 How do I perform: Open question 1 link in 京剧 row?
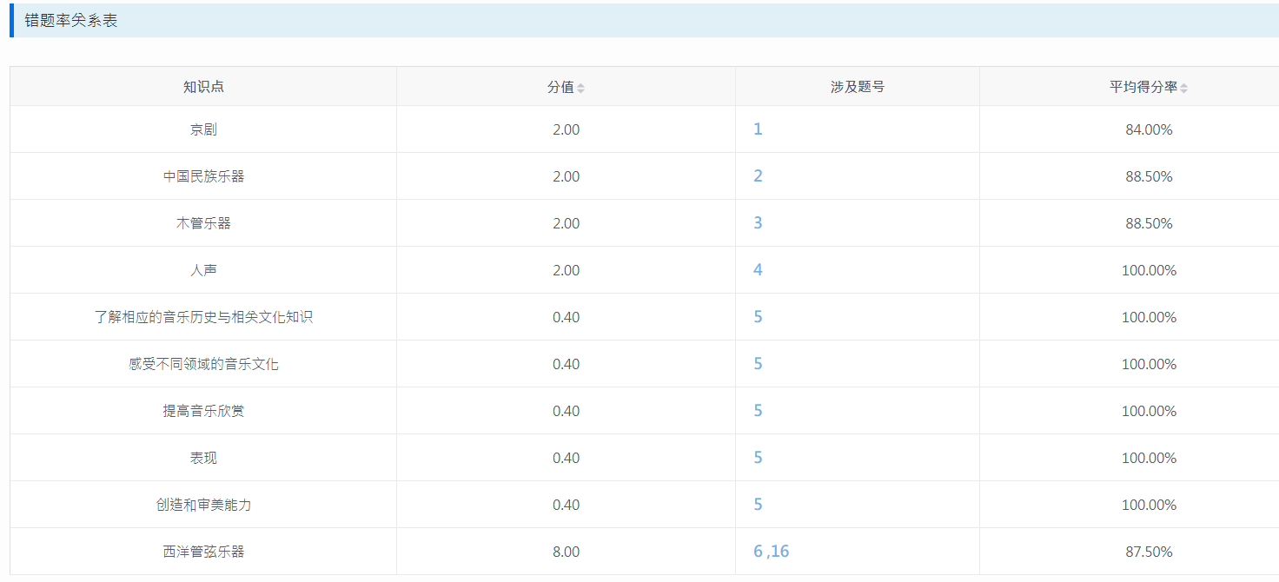tap(758, 129)
